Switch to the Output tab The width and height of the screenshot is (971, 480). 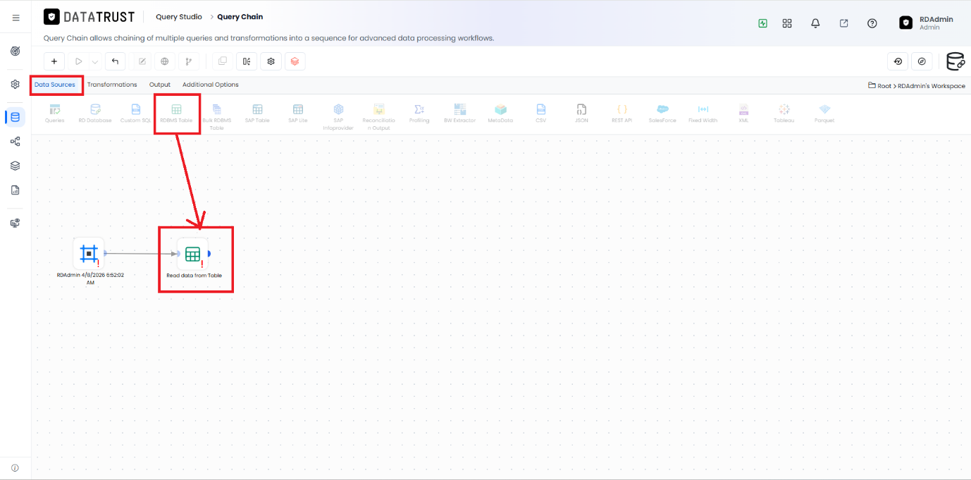(x=160, y=85)
